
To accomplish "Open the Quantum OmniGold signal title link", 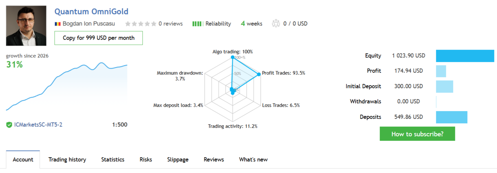I will pyautogui.click(x=91, y=12).
